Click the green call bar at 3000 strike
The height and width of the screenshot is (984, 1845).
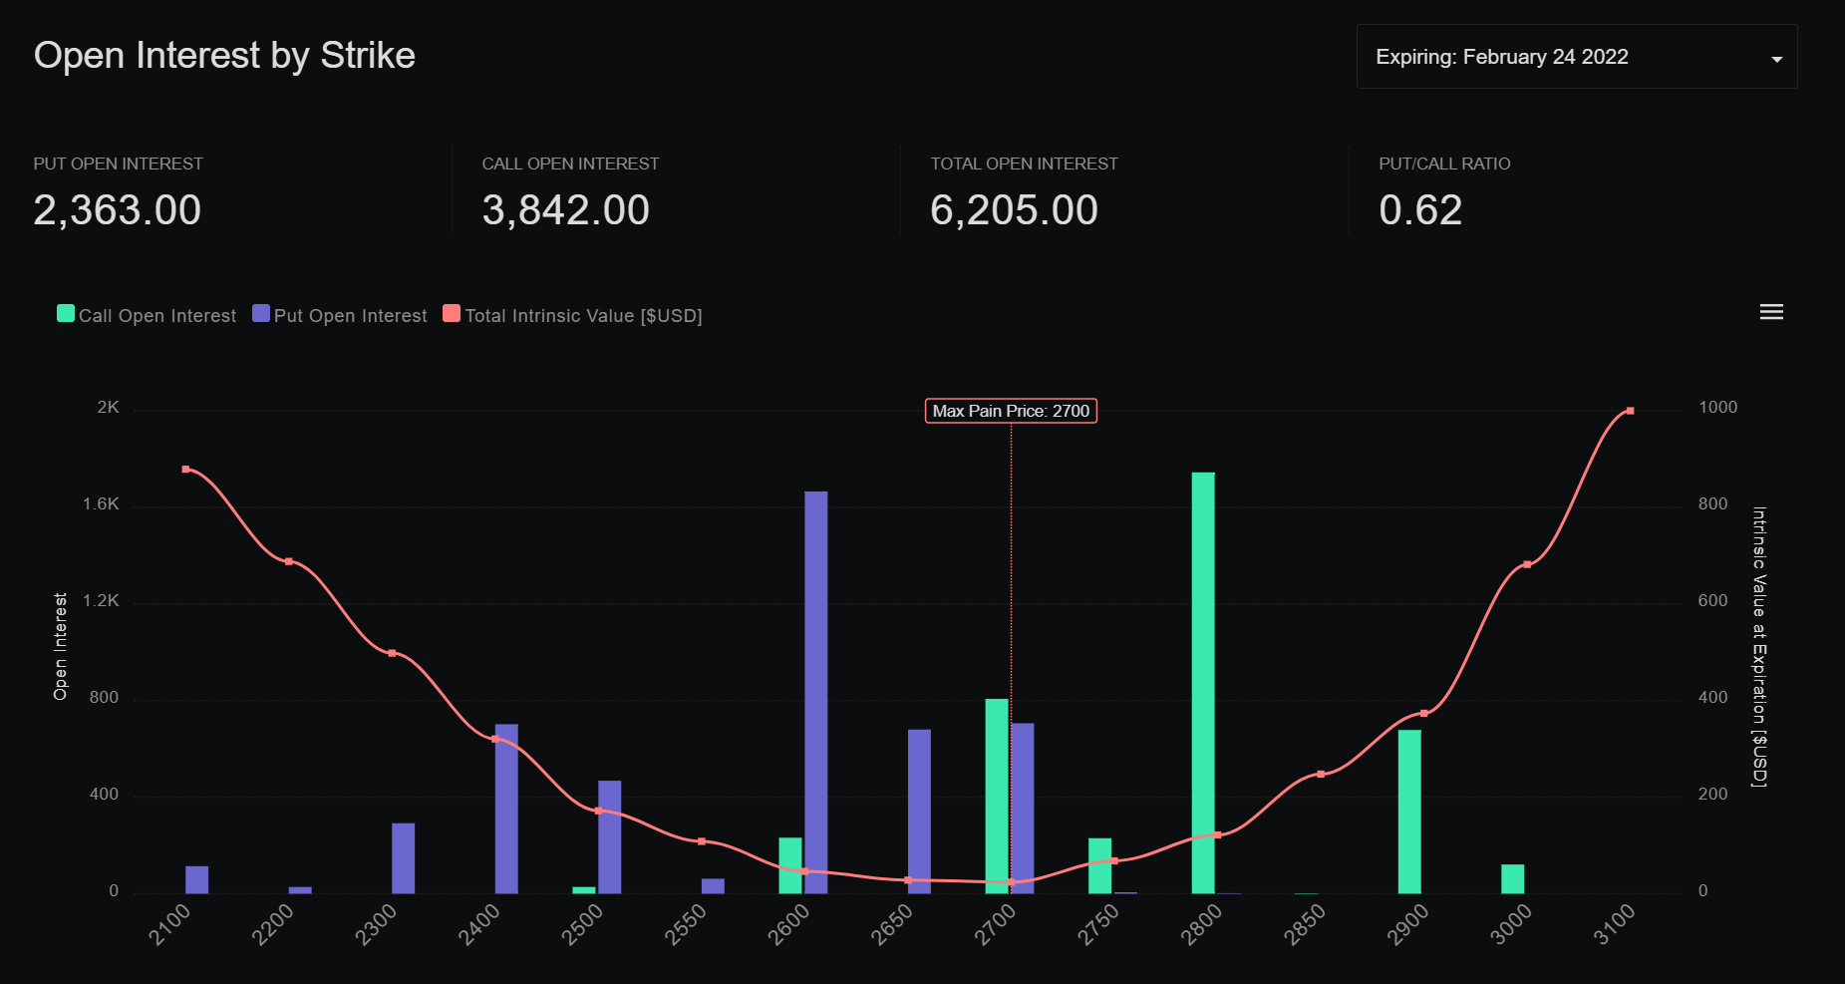1512,878
